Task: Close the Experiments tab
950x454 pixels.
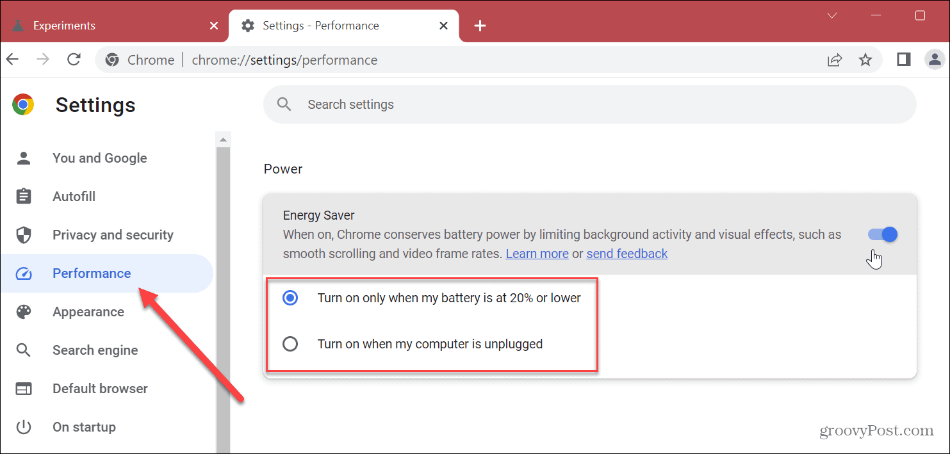Action: [215, 26]
